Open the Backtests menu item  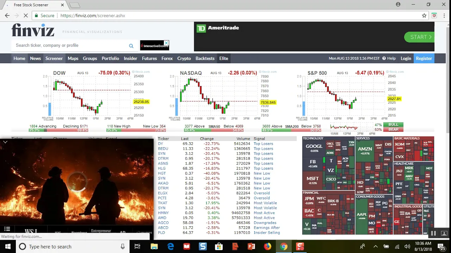tap(205, 58)
